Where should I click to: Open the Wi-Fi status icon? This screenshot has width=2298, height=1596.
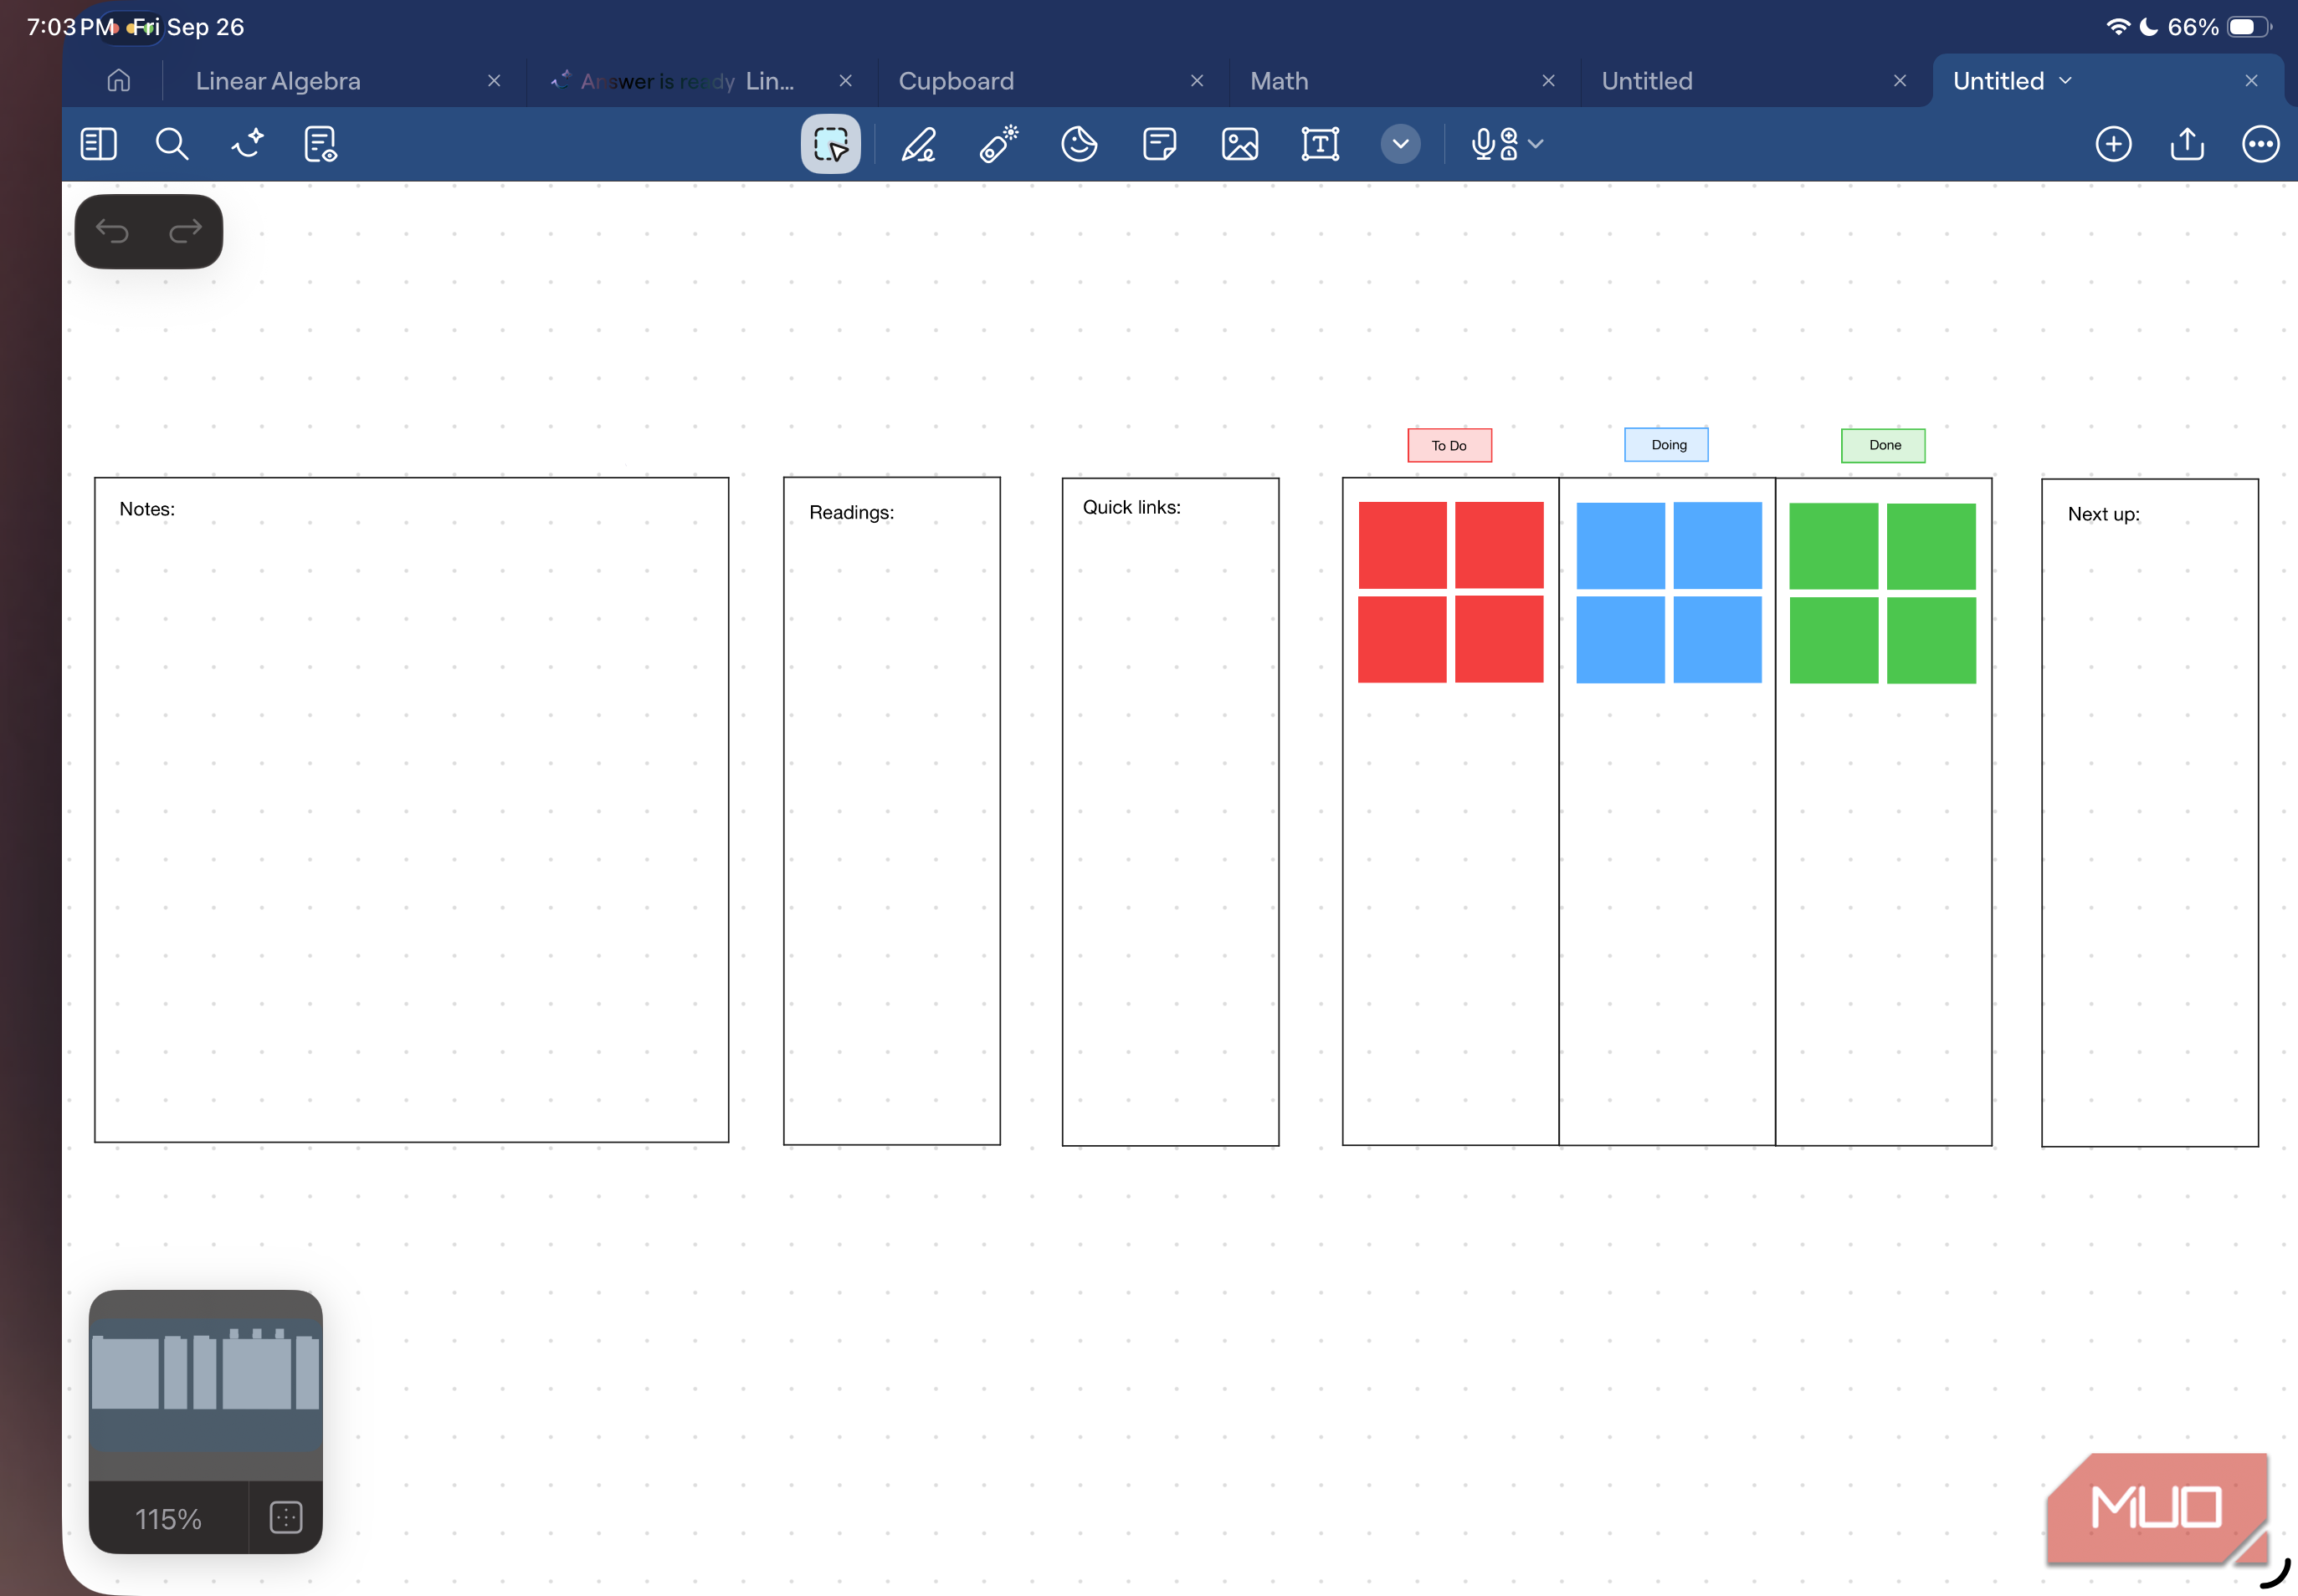coord(2118,27)
